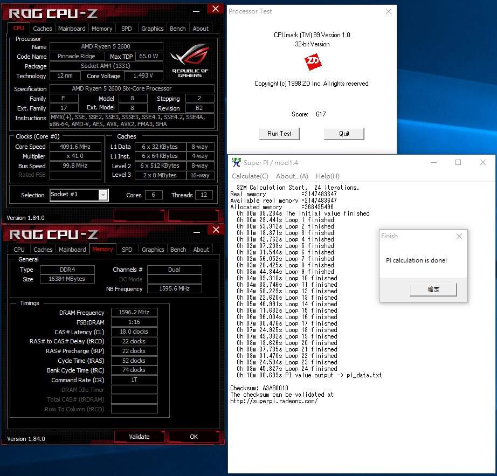Close the Processor Test window

(x=389, y=11)
